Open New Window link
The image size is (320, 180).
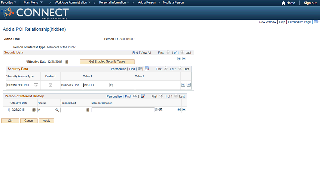(268, 22)
